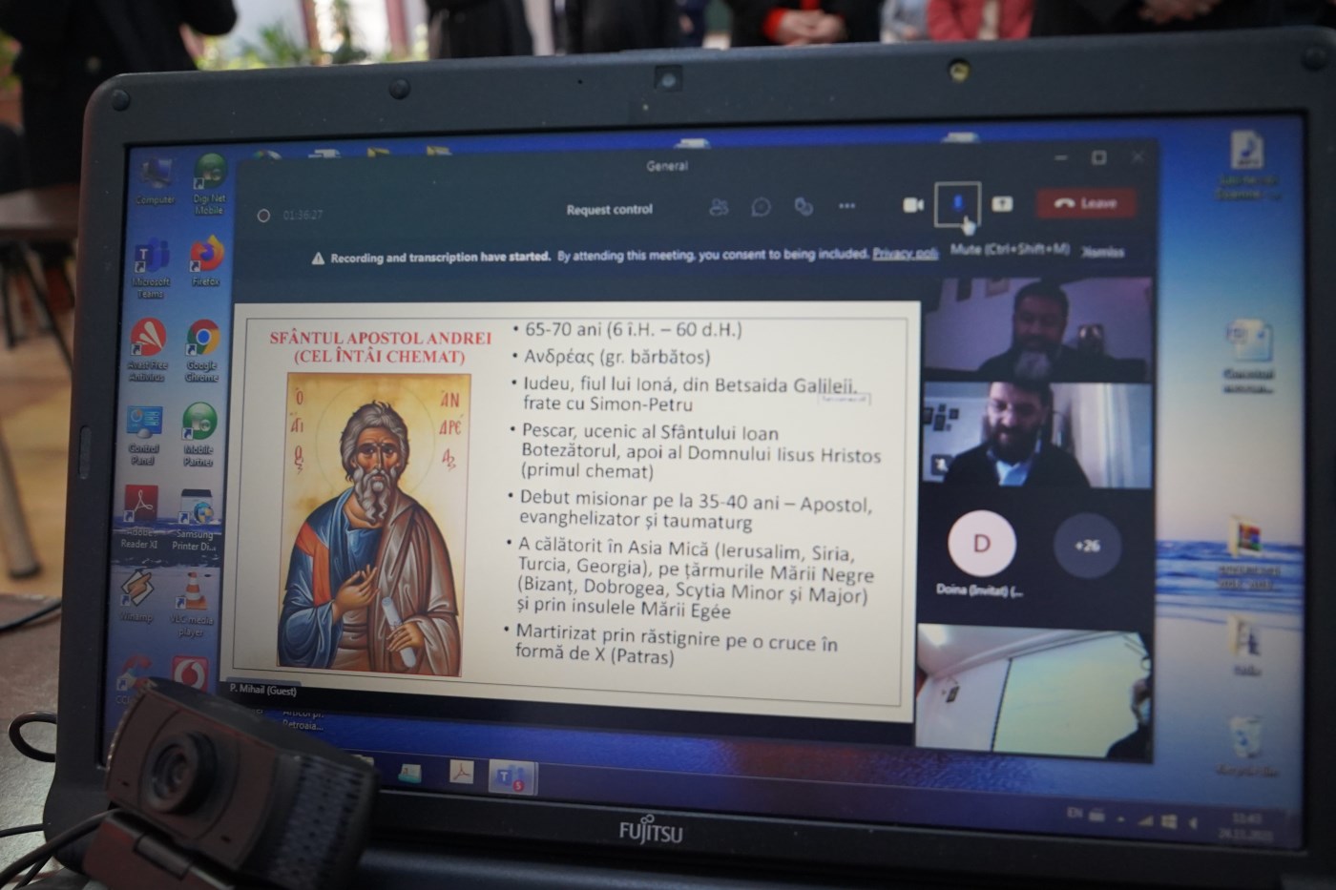Select Doina's avatar tile
This screenshot has height=890, width=1336.
tap(981, 544)
